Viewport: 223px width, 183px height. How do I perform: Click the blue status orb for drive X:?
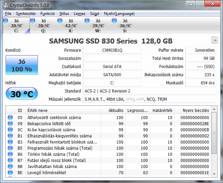[x=60, y=20]
